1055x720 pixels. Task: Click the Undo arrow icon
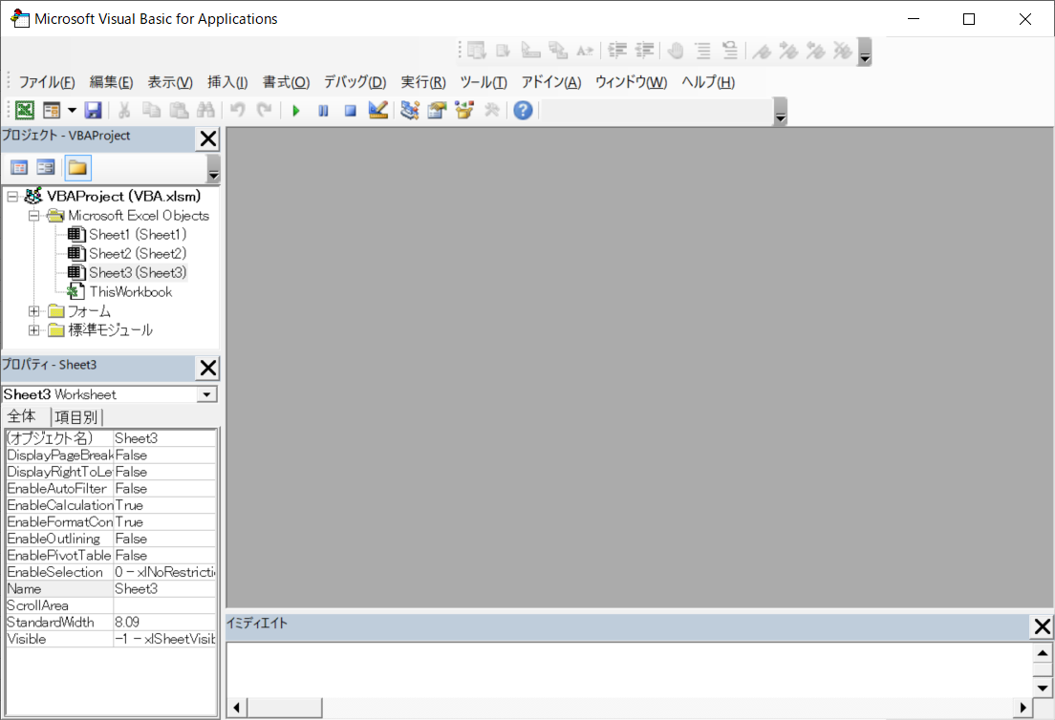click(x=237, y=110)
